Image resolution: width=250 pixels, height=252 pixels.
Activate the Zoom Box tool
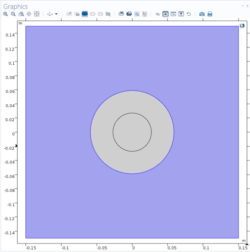[21, 14]
